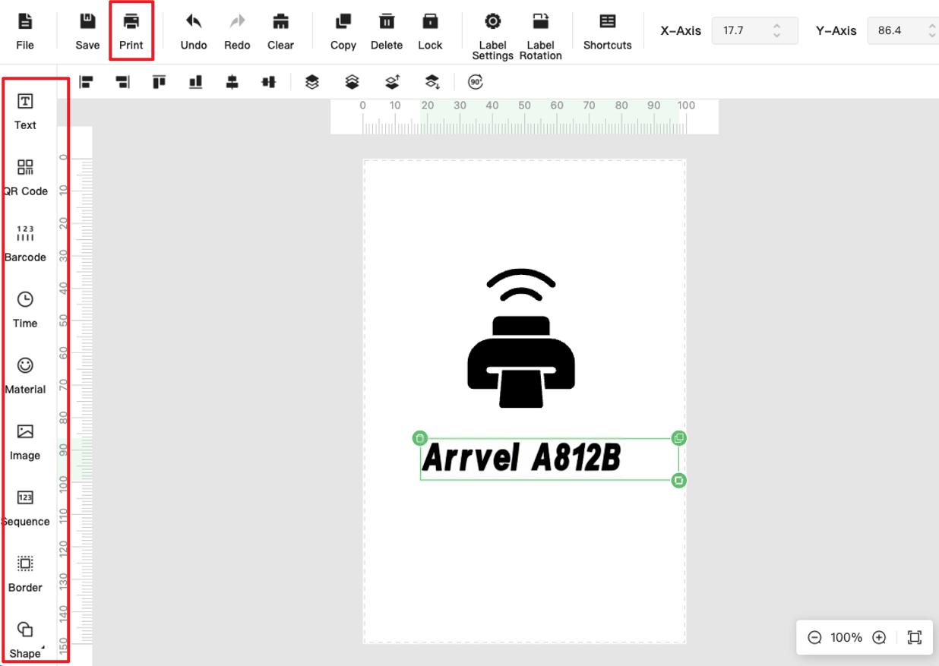Add a Sequence number element

[x=25, y=507]
